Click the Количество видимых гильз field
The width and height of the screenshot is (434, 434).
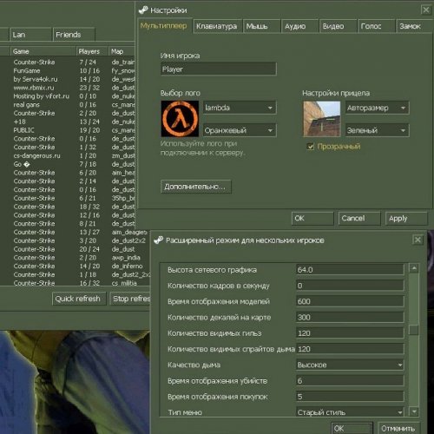point(350,333)
